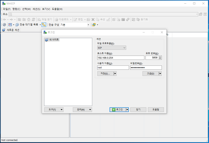Open the Commands (명령) menu
The width and height of the screenshot is (209, 143).
click(x=16, y=9)
